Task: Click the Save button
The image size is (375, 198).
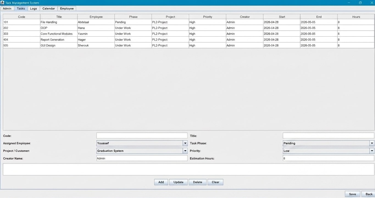Action: point(352,194)
